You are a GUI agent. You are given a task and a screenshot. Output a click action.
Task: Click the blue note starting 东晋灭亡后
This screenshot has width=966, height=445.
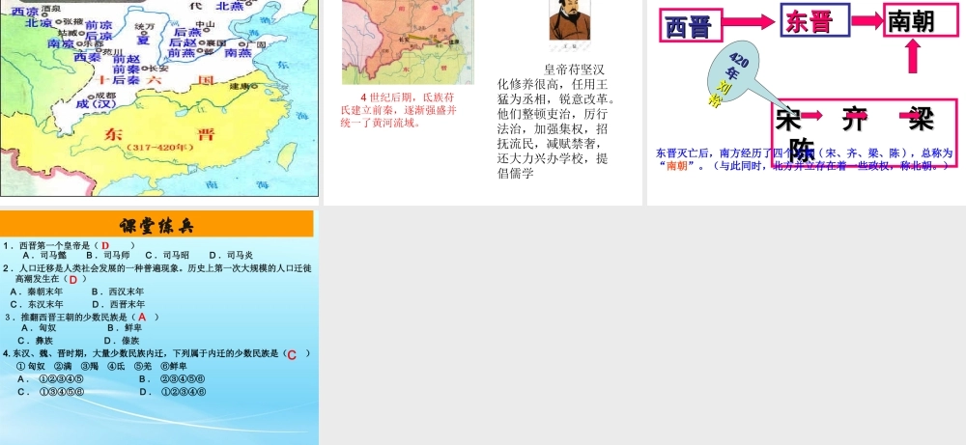804,159
